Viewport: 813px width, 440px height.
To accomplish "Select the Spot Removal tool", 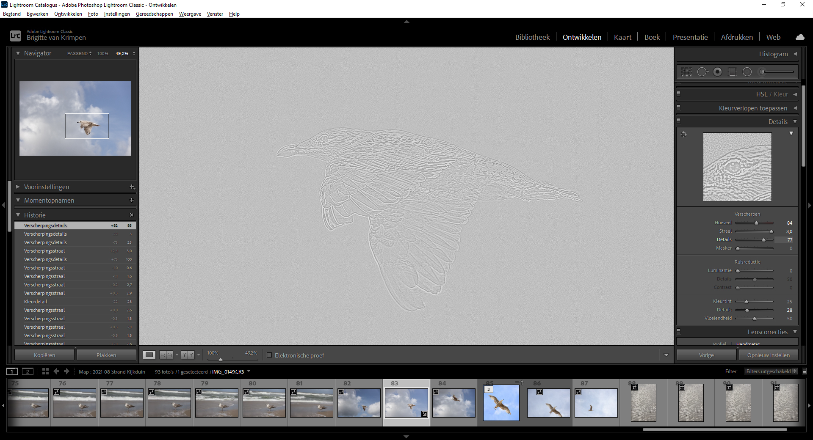I will pos(702,72).
